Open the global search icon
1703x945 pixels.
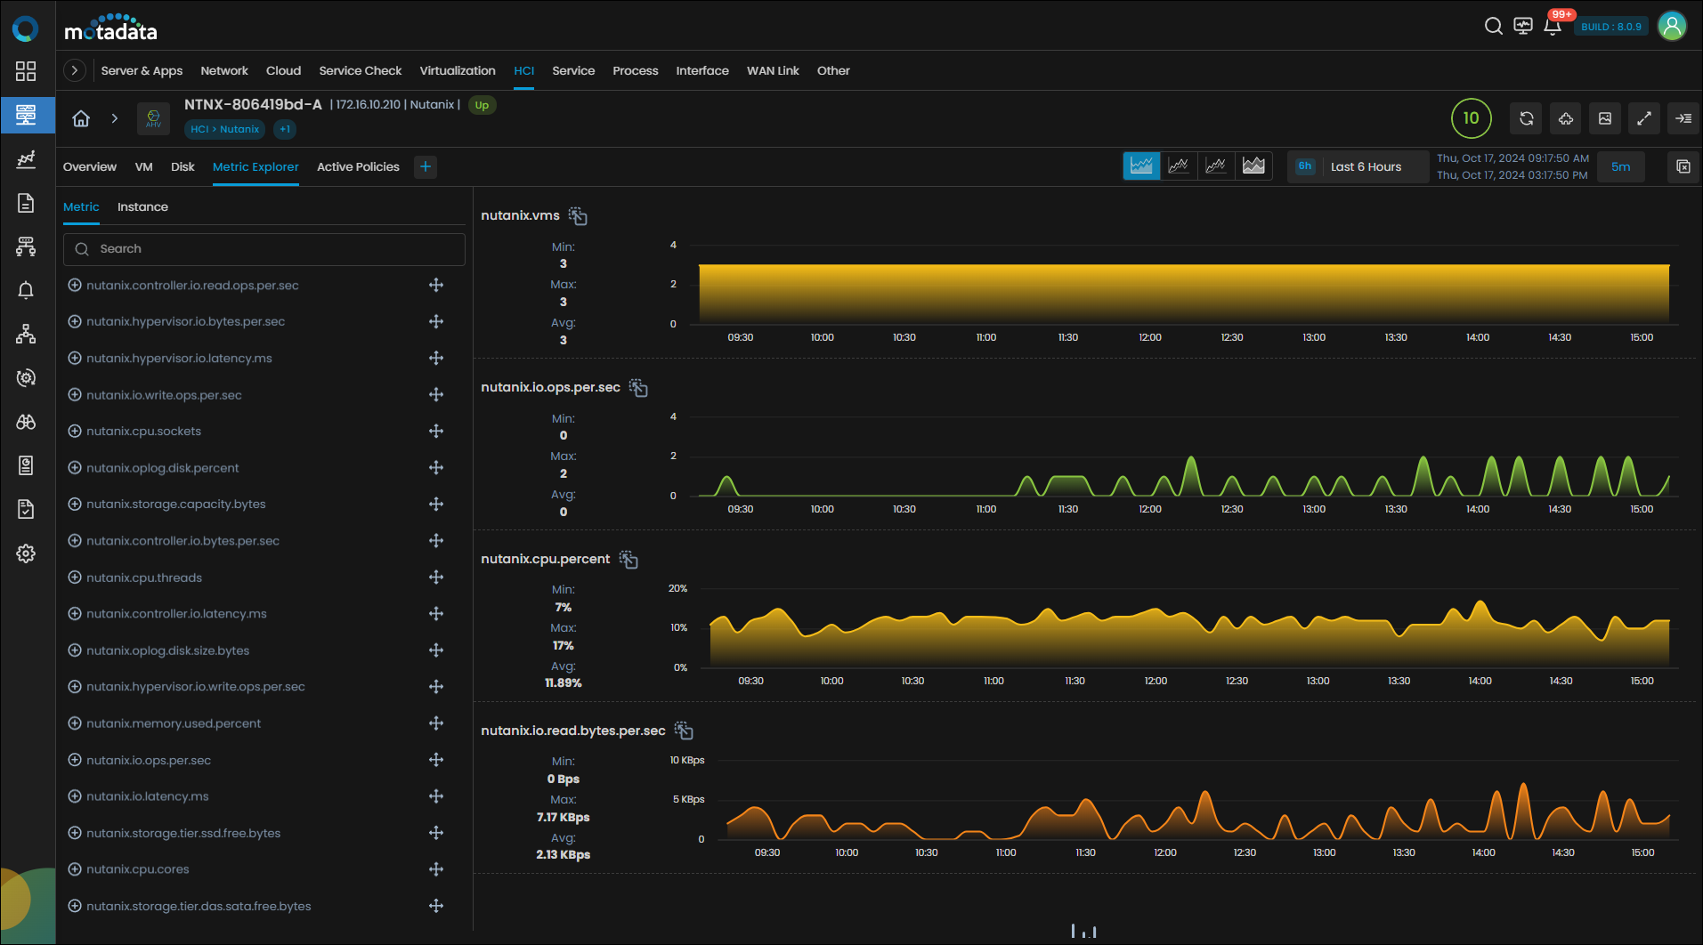1494,26
